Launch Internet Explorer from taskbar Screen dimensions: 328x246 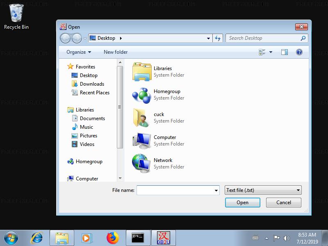pyautogui.click(x=36, y=238)
